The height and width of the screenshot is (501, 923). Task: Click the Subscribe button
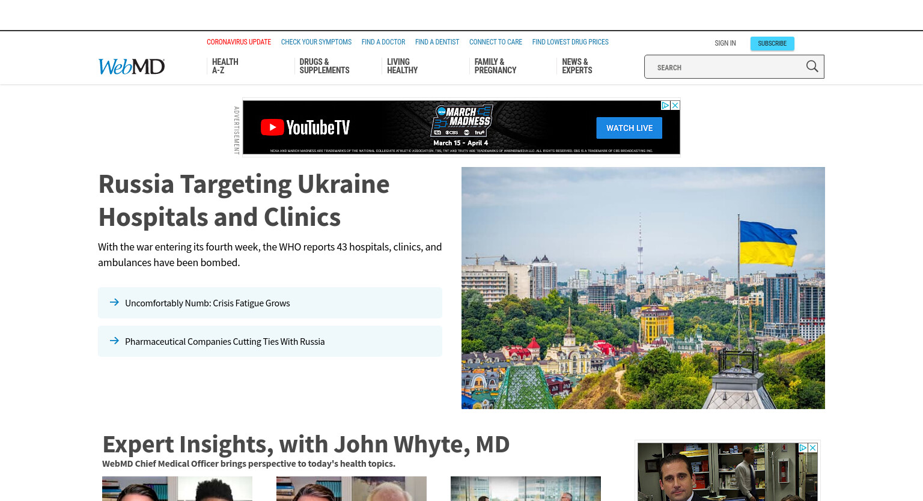772,43
